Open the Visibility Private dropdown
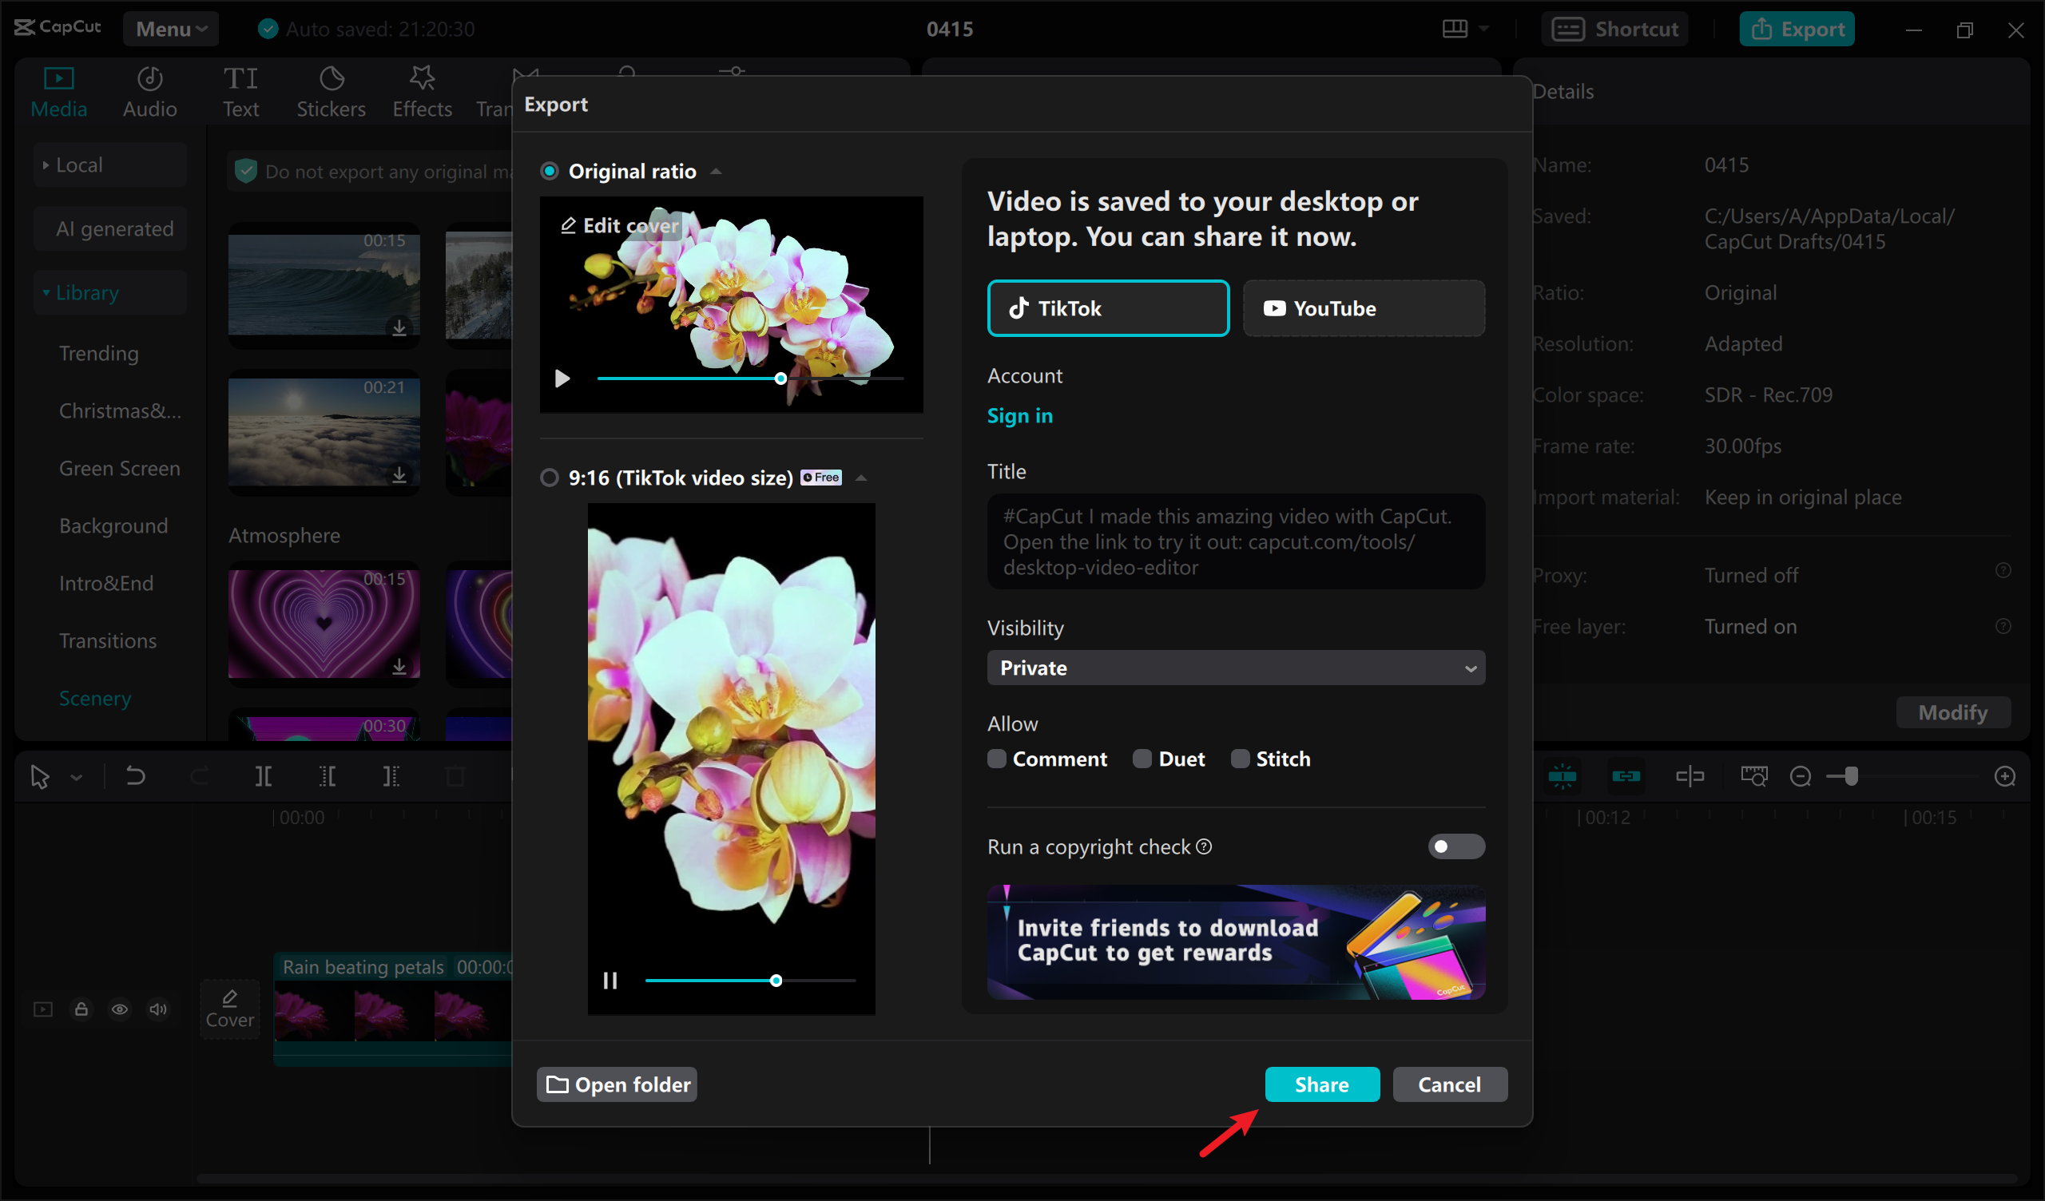This screenshot has width=2045, height=1201. click(x=1235, y=668)
